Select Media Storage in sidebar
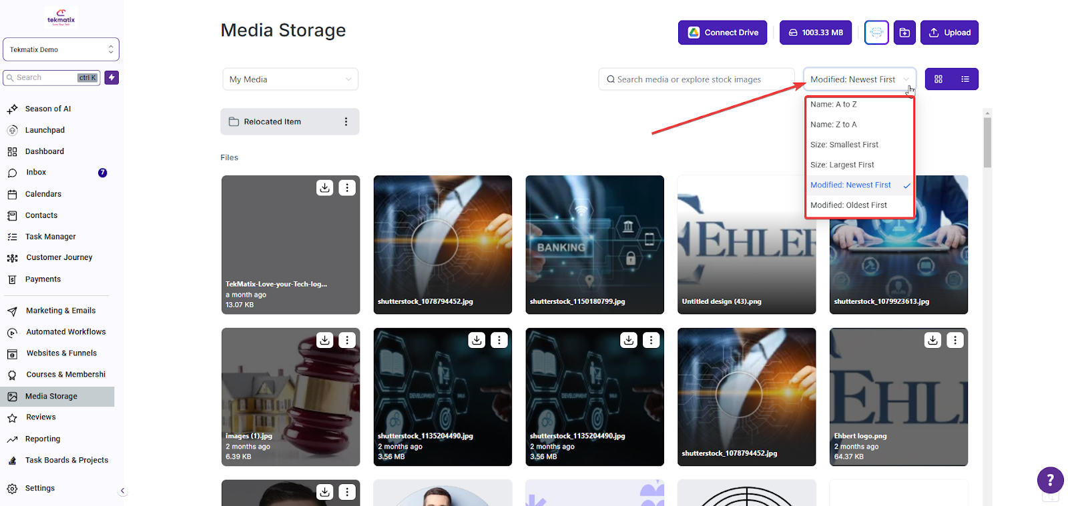This screenshot has height=506, width=1068. coord(57,396)
